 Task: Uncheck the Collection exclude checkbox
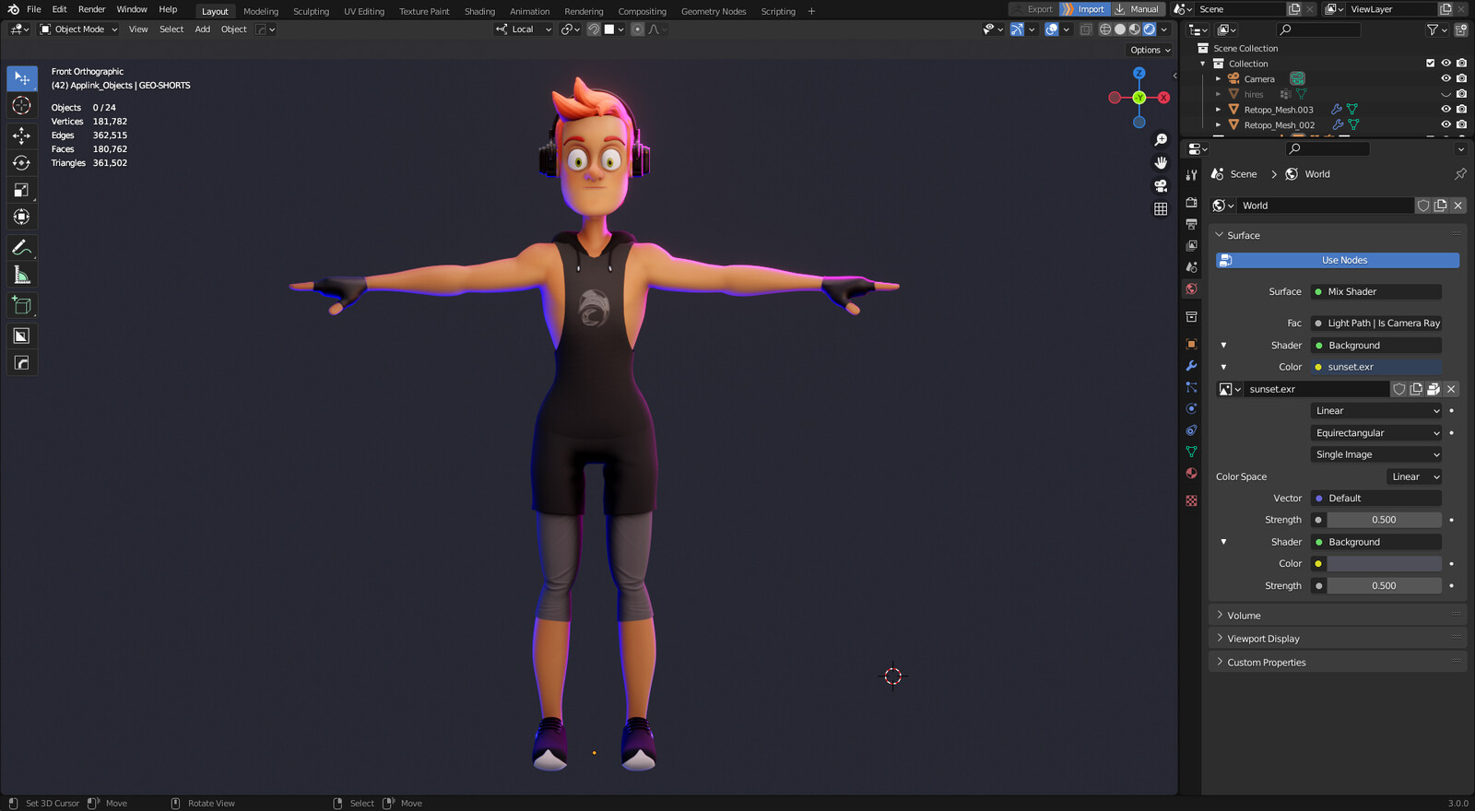[1431, 64]
